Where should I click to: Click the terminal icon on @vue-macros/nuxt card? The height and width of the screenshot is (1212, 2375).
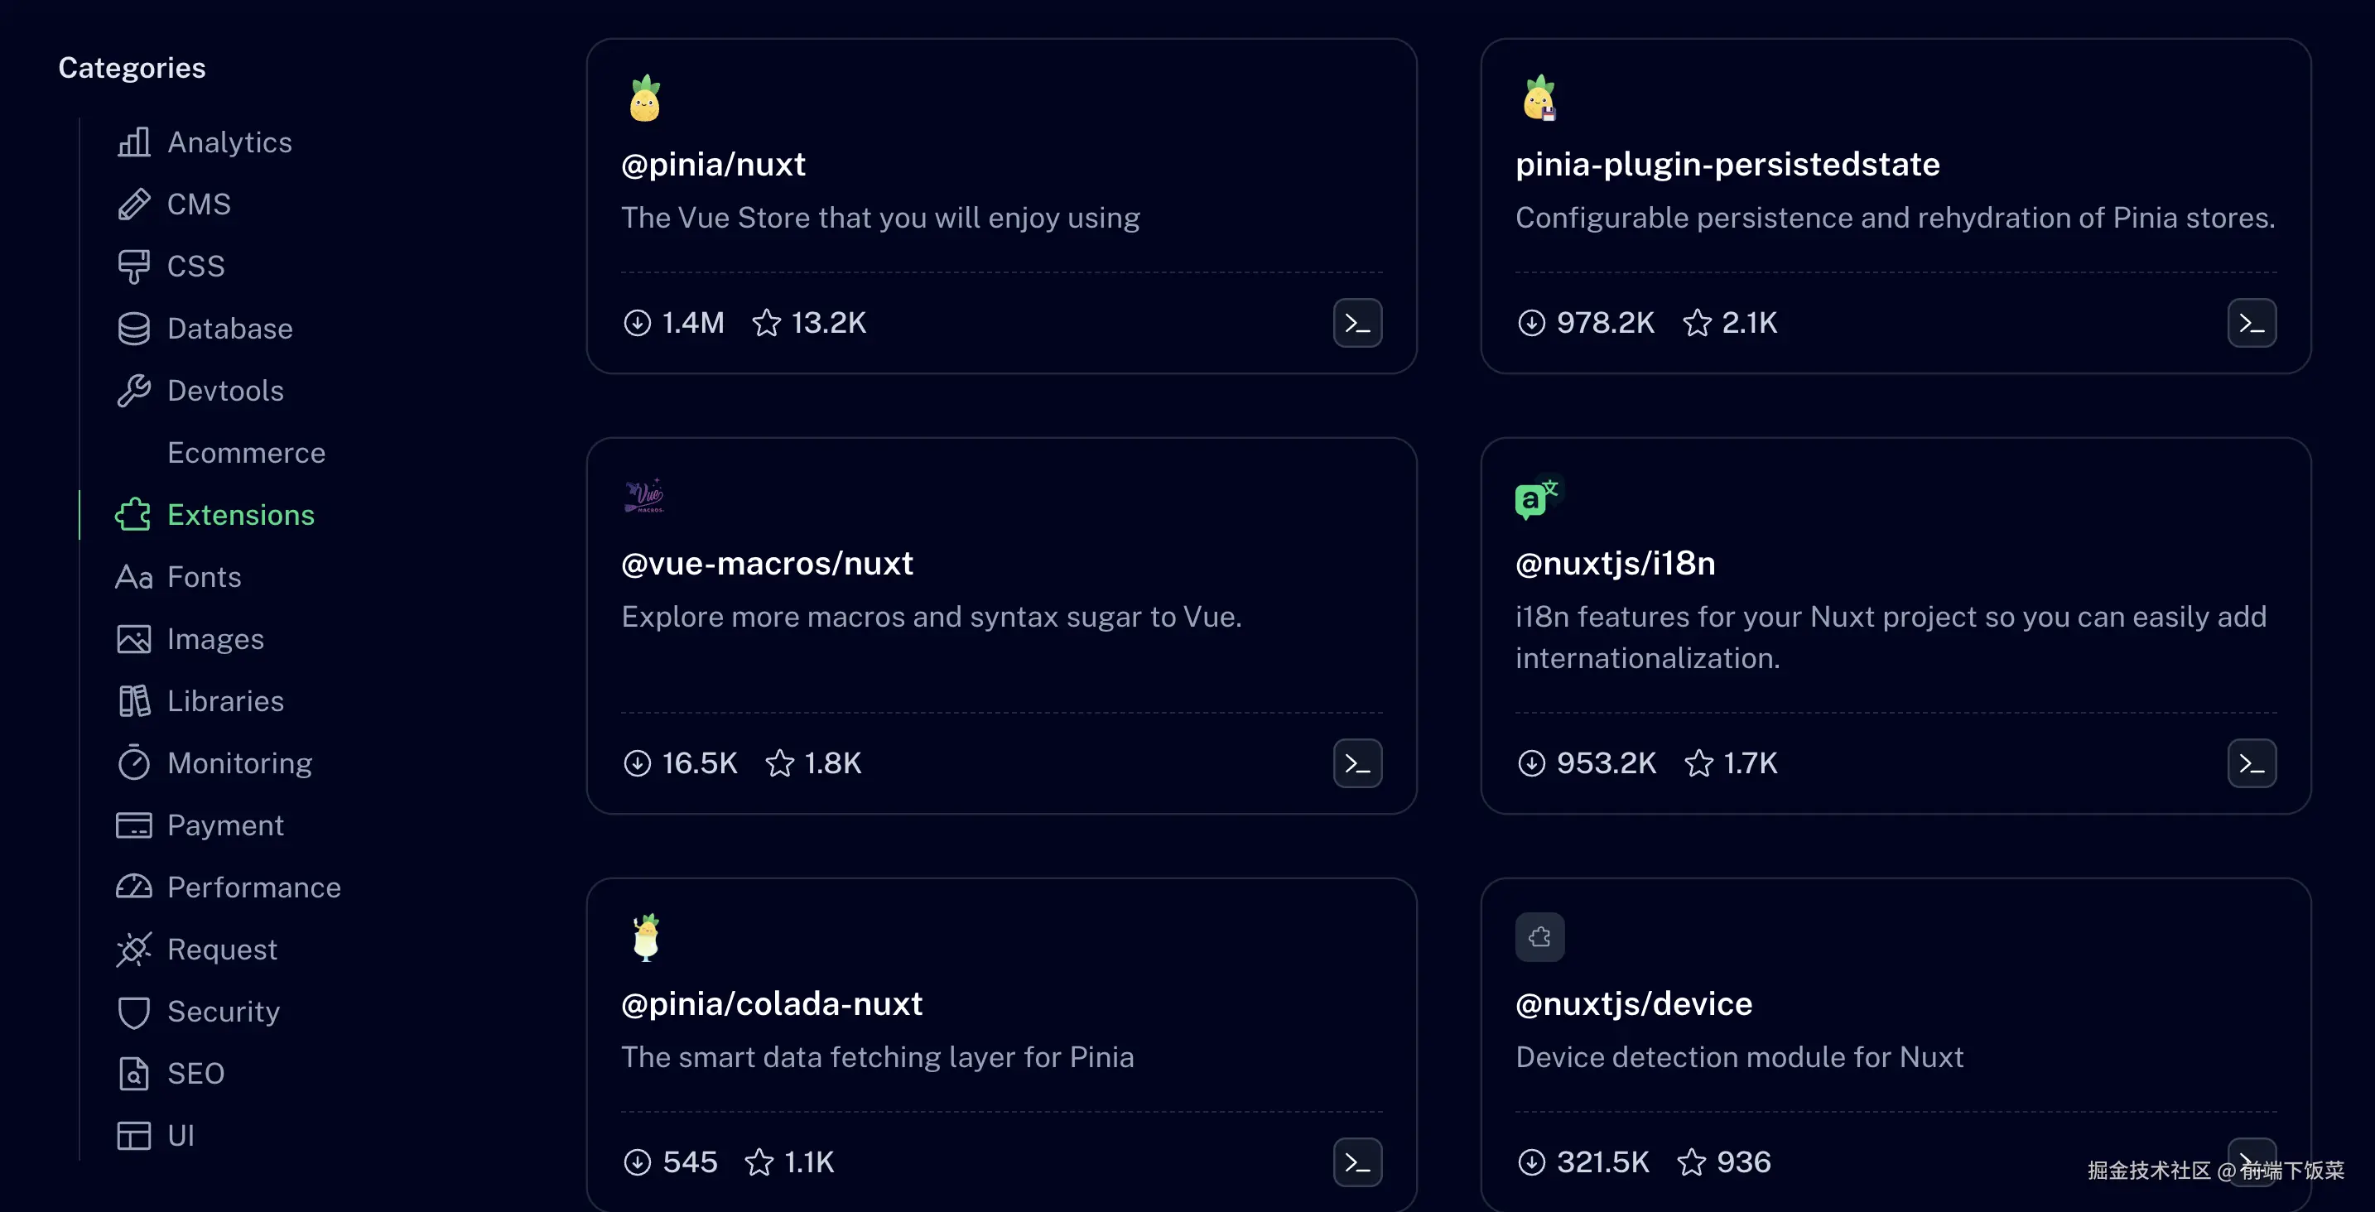coord(1357,763)
